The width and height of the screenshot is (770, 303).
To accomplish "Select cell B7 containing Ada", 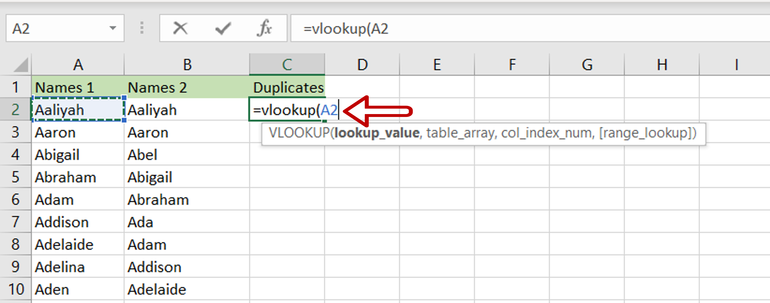I will tap(187, 222).
